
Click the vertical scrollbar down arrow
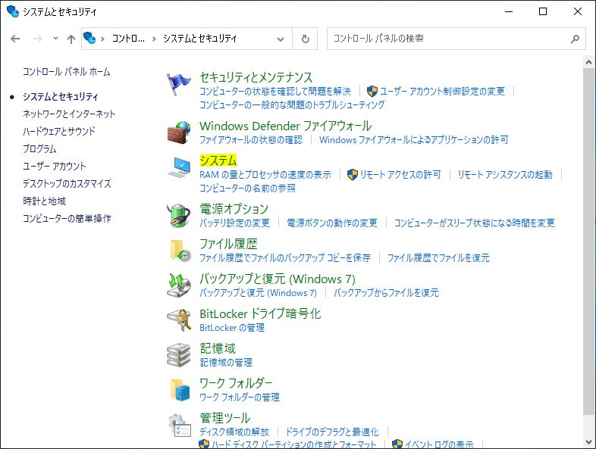[x=588, y=441]
